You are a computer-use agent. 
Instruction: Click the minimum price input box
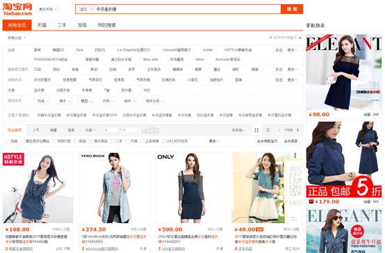[x=112, y=130]
